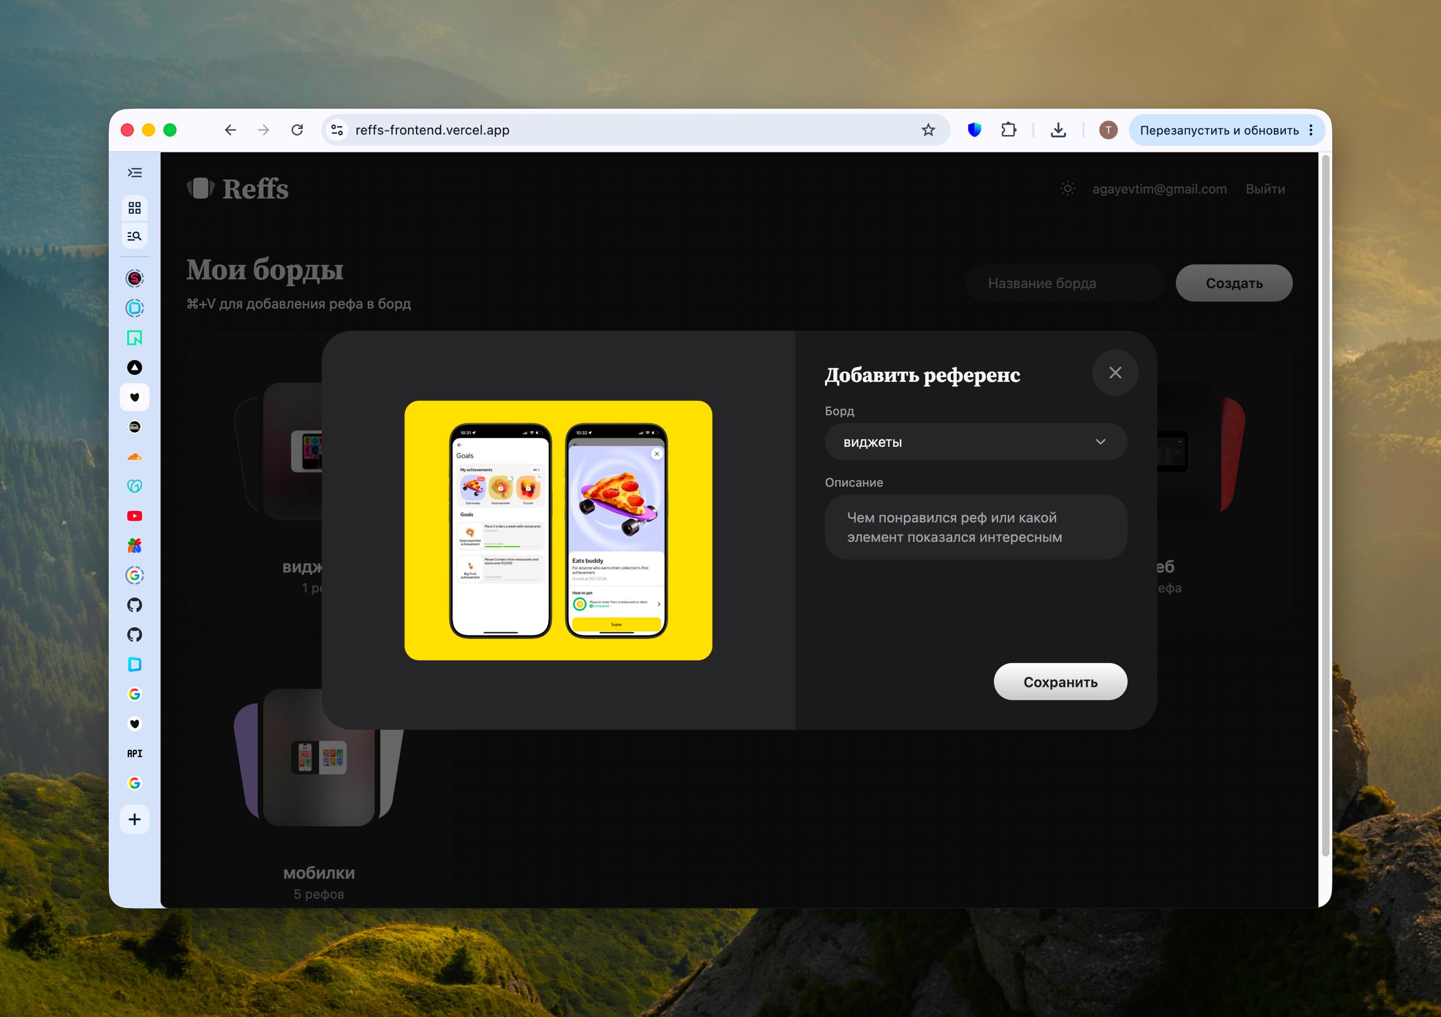Open the tab grid overview icon
Viewport: 1441px width, 1017px height.
click(x=135, y=208)
